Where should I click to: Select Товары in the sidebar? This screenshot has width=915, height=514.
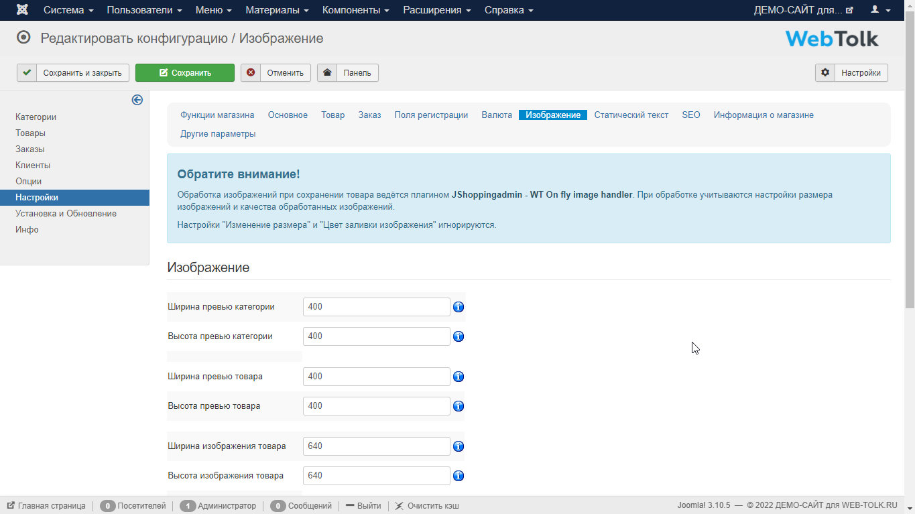click(x=31, y=133)
